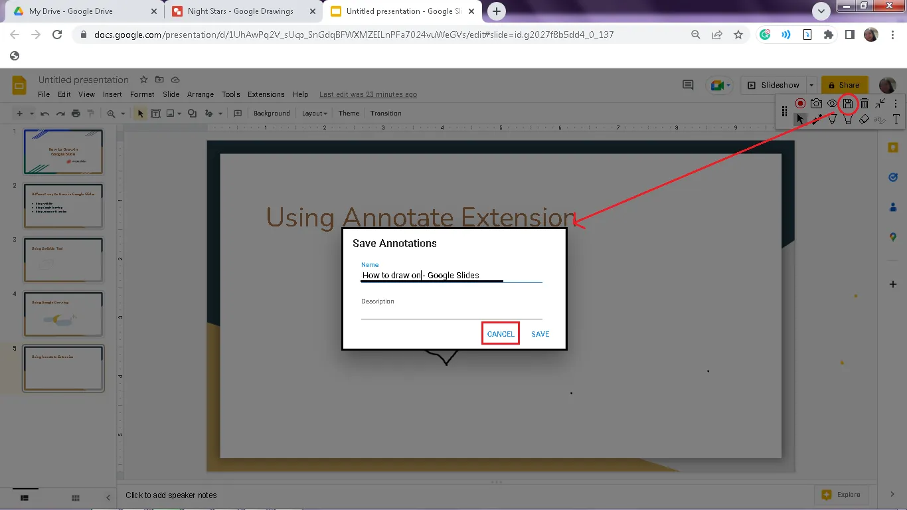The width and height of the screenshot is (907, 510).
Task: Show the side panel with the bottom-right chevron
Action: click(x=893, y=495)
